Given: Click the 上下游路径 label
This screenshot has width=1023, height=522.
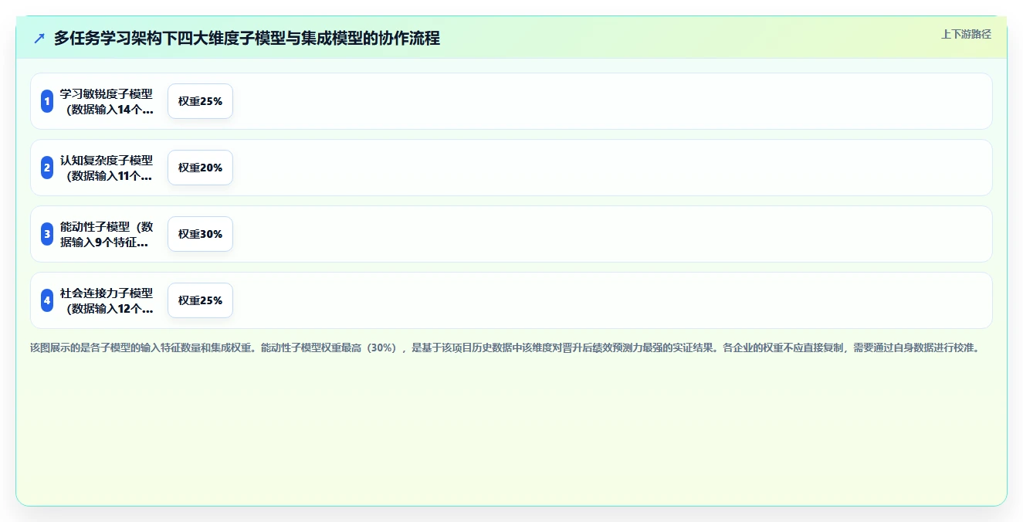Looking at the screenshot, I should coord(966,34).
